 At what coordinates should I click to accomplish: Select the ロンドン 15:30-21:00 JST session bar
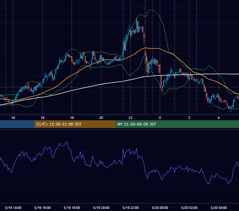tap(75, 124)
